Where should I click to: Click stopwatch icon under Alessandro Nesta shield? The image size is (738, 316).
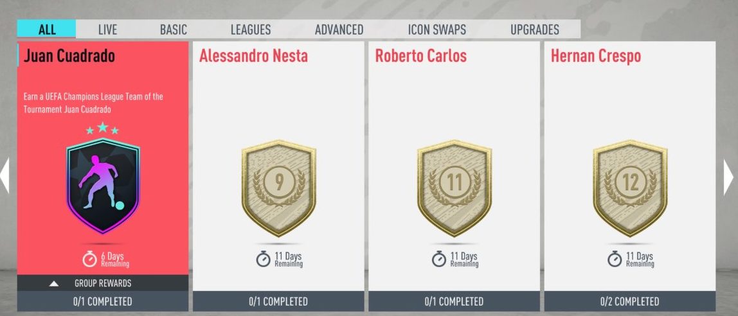coord(263,259)
